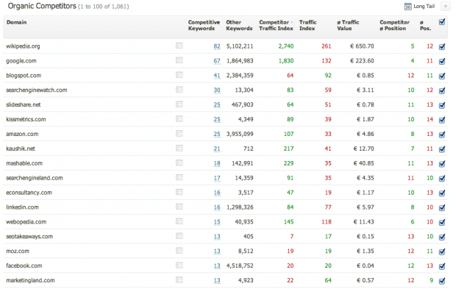The image size is (456, 289).
Task: Open details icon for amazon.com row
Action: (179, 134)
